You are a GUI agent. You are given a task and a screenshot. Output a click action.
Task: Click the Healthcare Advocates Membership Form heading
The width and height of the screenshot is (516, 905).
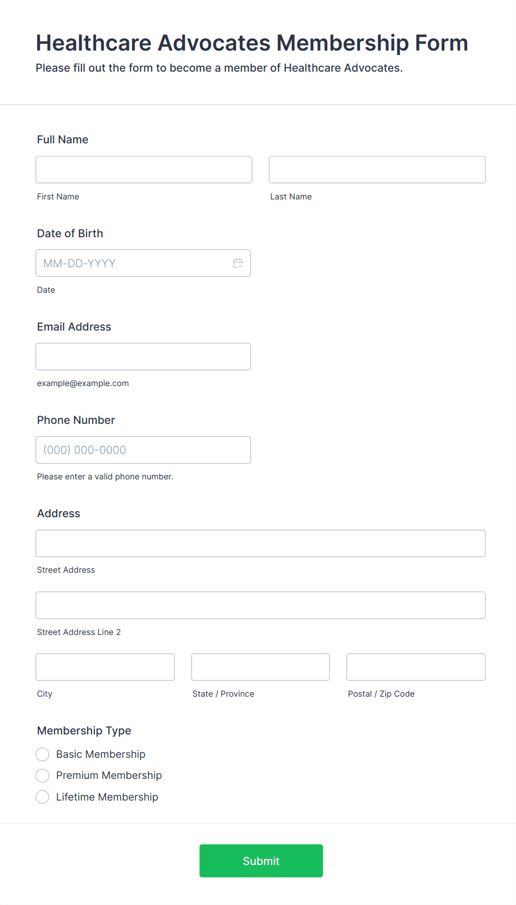pyautogui.click(x=252, y=43)
